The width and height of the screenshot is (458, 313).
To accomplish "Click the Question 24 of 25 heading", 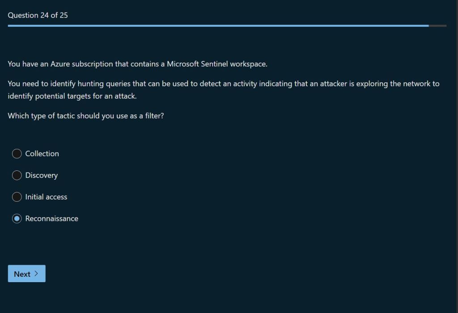I will (x=38, y=15).
